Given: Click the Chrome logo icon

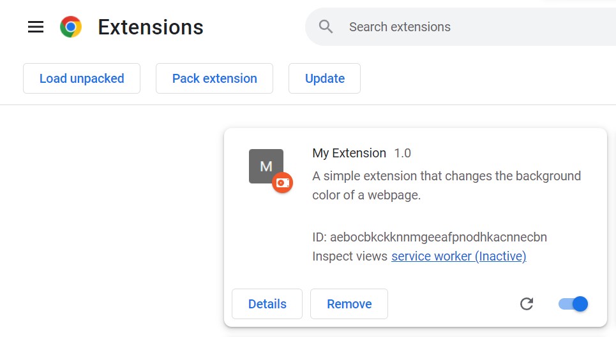Looking at the screenshot, I should click(x=71, y=27).
